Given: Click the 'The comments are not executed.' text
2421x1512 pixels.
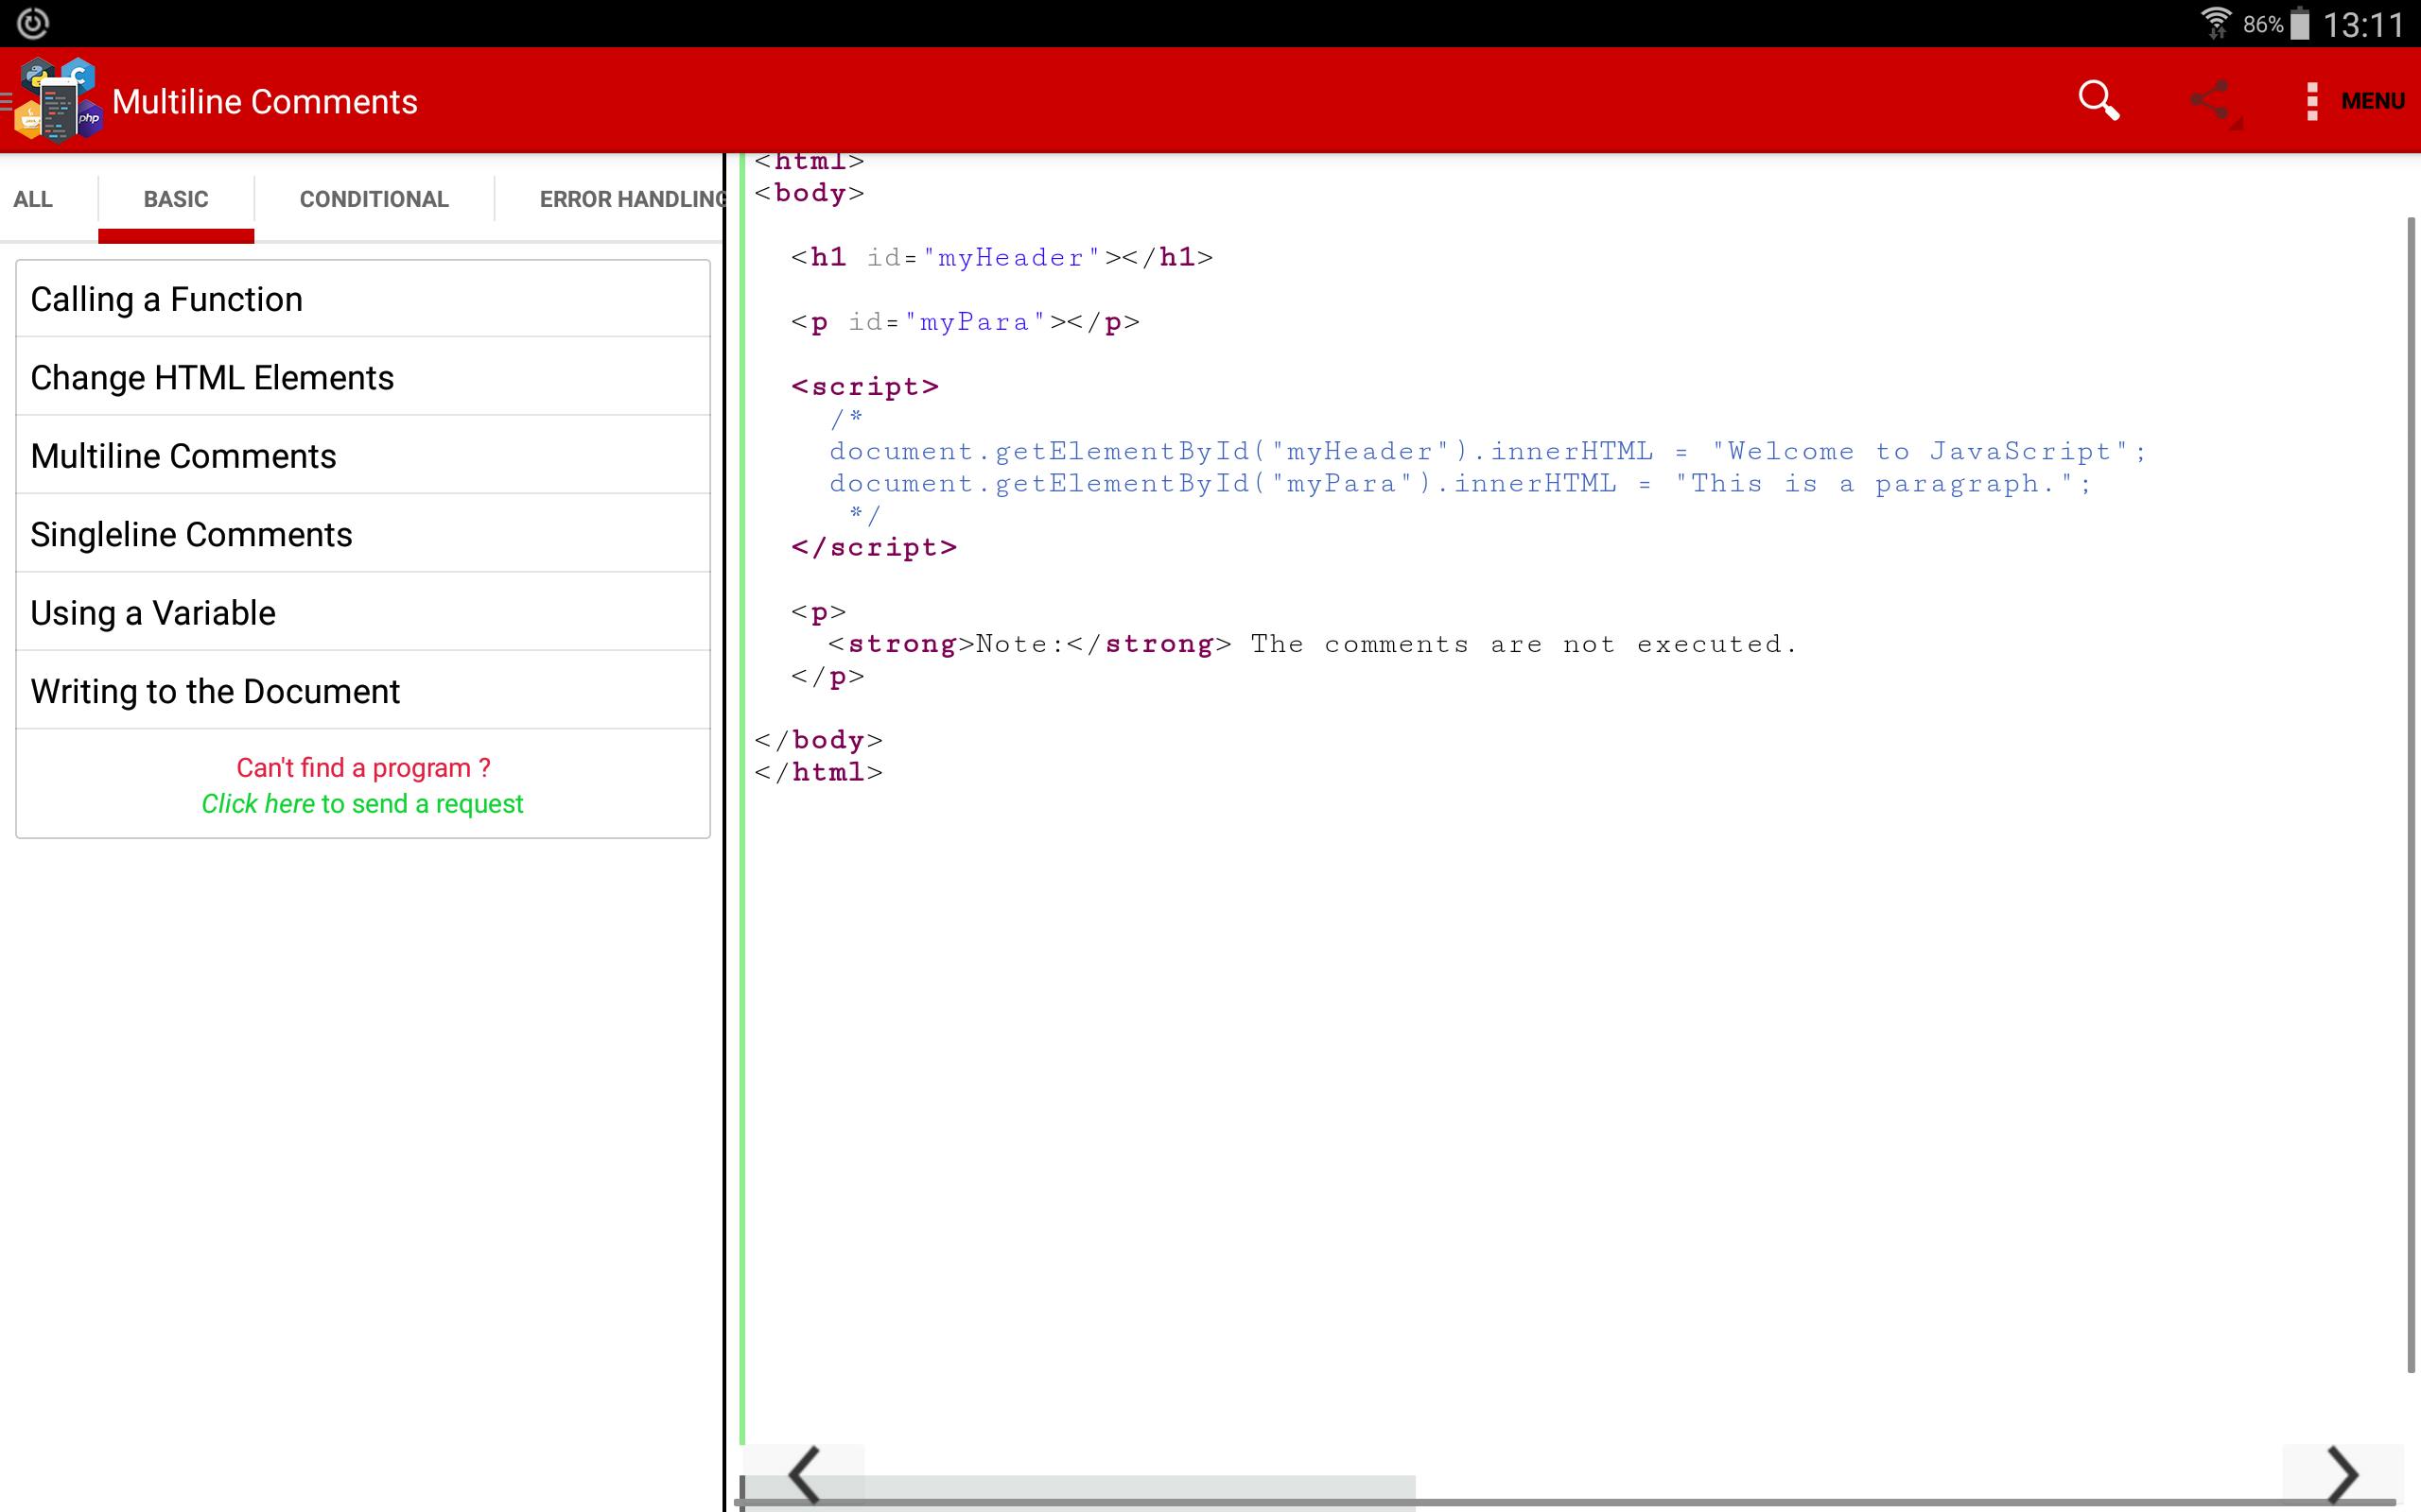Looking at the screenshot, I should click(1524, 644).
